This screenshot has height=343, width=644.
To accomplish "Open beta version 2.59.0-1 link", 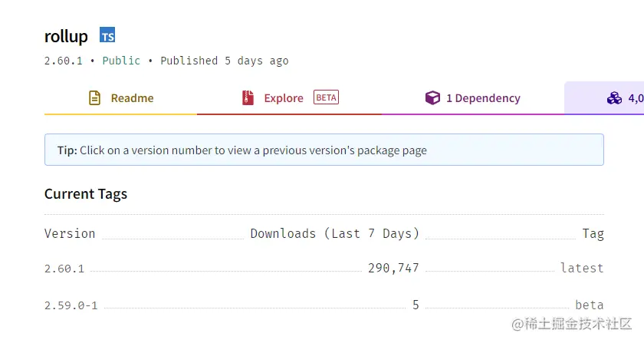I will pyautogui.click(x=71, y=305).
